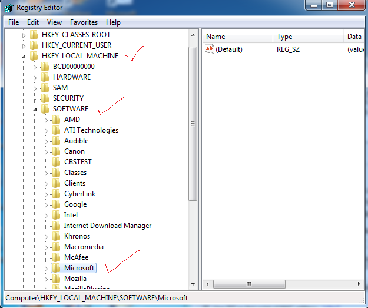
Task: Select the Google key label
Action: tap(75, 204)
